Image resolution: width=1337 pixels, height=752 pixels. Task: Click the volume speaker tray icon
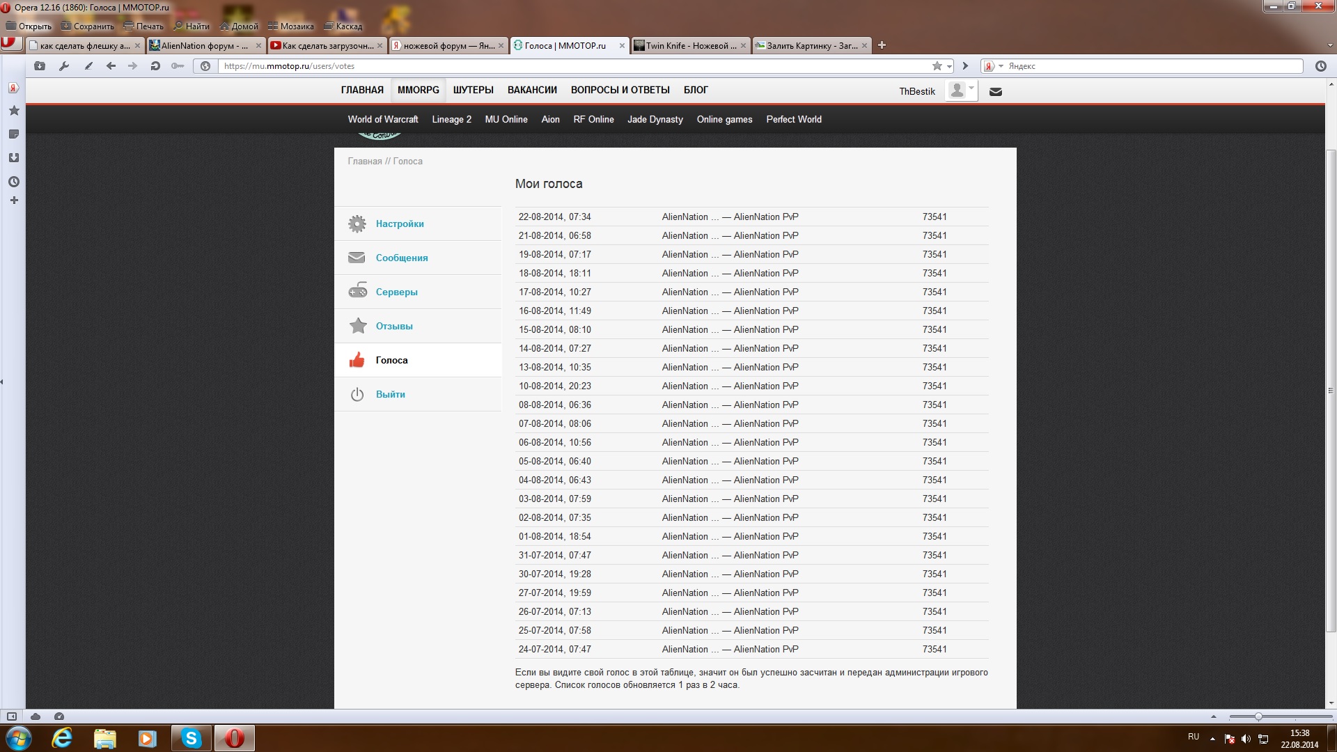[x=1246, y=739]
